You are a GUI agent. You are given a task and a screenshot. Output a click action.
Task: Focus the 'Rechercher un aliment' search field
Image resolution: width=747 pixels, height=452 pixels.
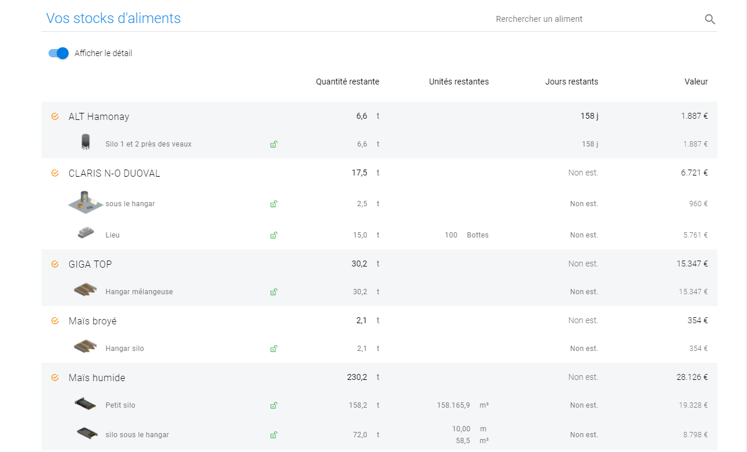pos(597,19)
